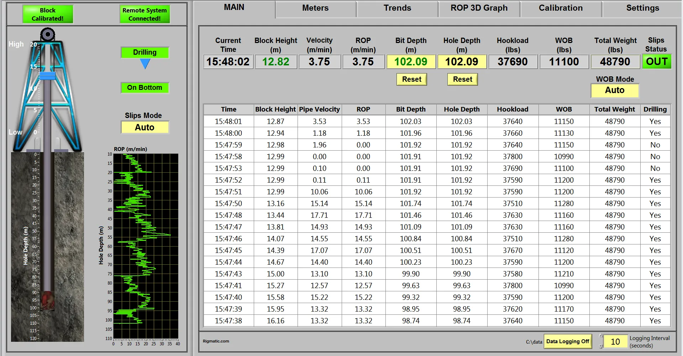Switch to the Meters tab

(x=315, y=8)
